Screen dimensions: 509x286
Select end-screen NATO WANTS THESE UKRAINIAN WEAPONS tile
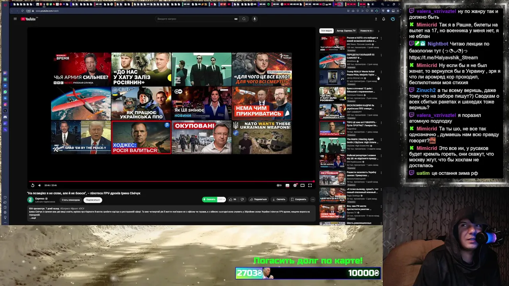tap(262, 137)
